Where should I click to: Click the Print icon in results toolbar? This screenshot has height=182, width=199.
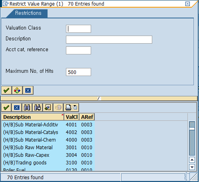tap(68, 108)
